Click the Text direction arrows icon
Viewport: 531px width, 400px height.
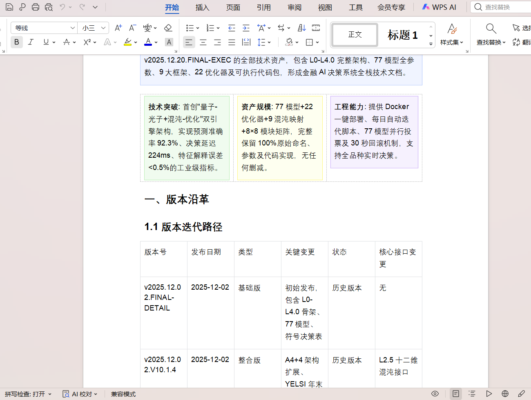281,28
